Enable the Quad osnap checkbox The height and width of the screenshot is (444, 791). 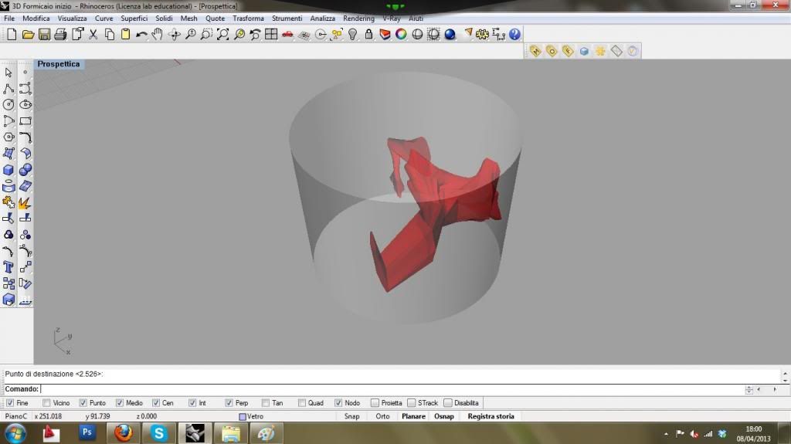tap(302, 402)
